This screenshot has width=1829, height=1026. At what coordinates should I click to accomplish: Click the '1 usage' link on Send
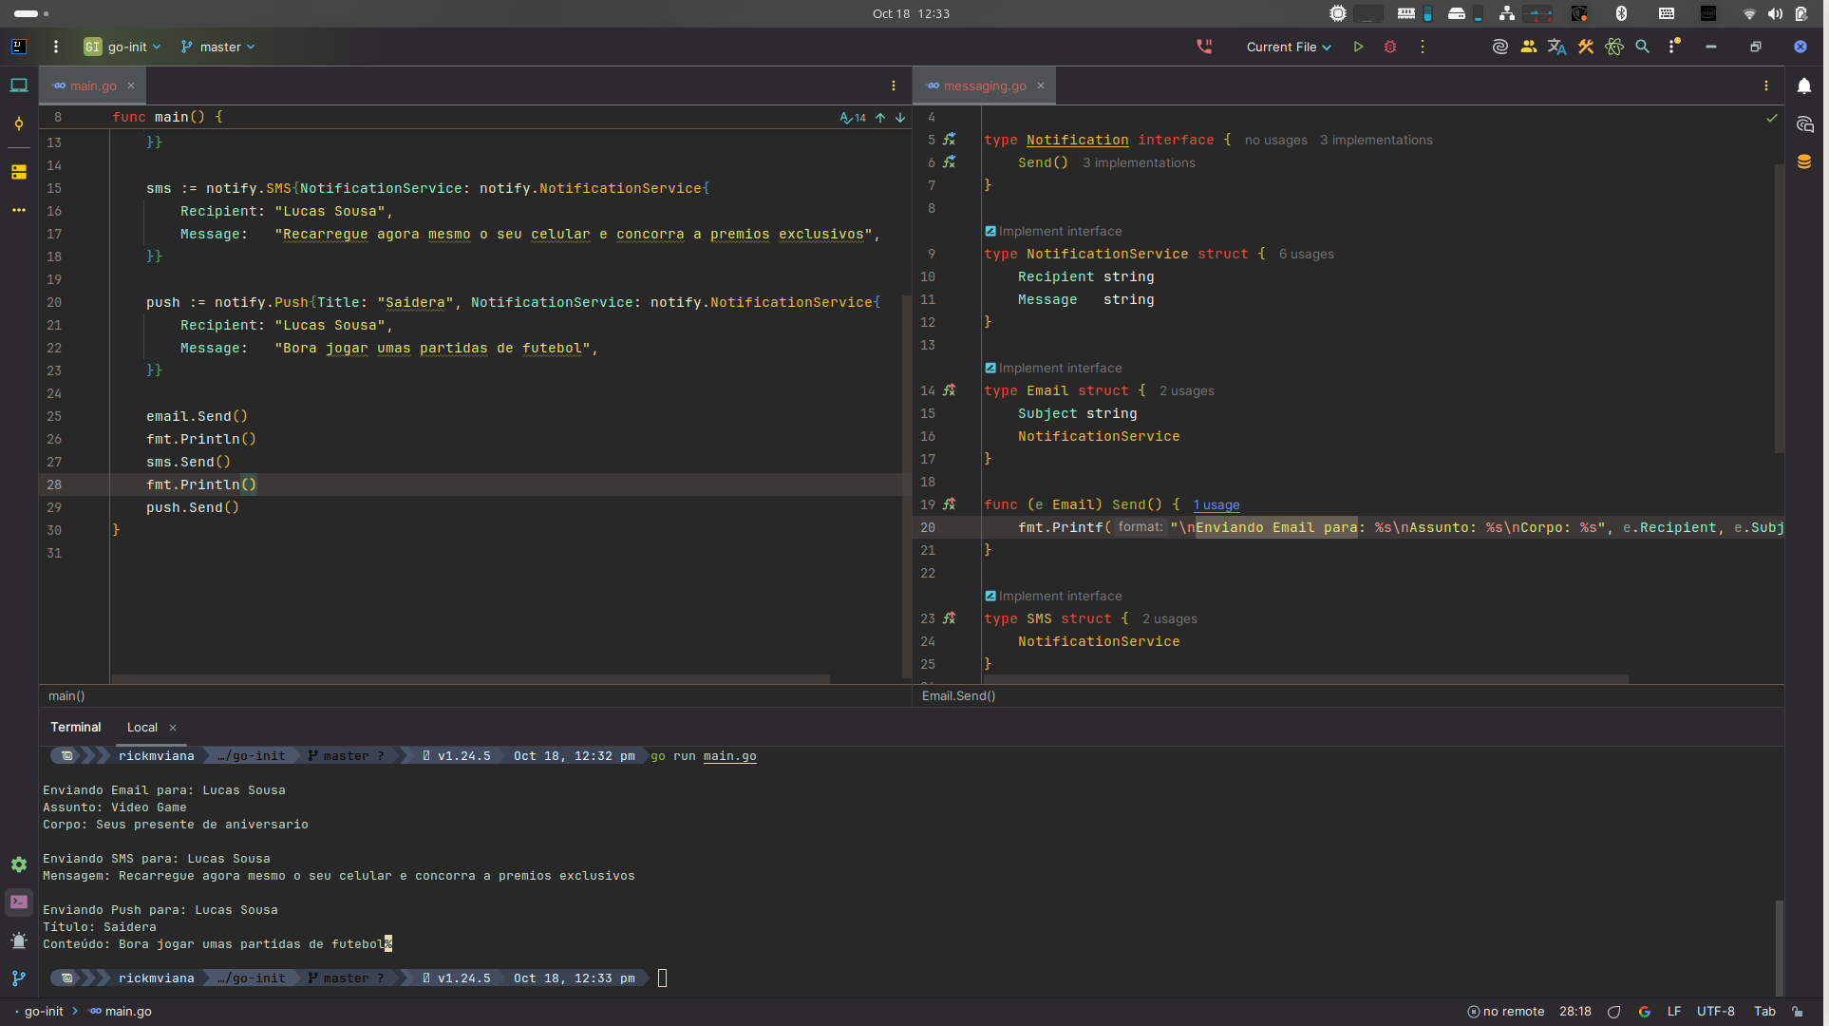tap(1216, 504)
